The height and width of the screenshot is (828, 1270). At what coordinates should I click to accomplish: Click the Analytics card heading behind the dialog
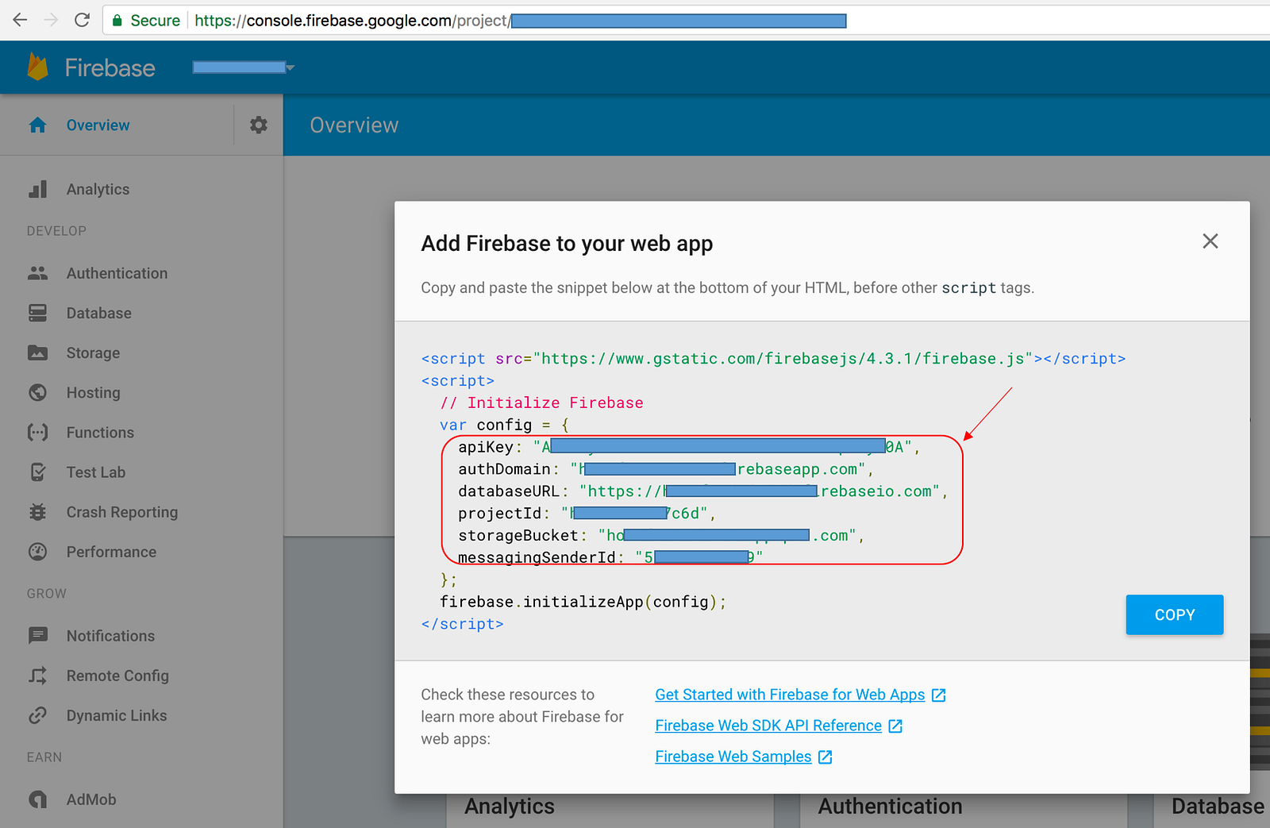coord(510,807)
